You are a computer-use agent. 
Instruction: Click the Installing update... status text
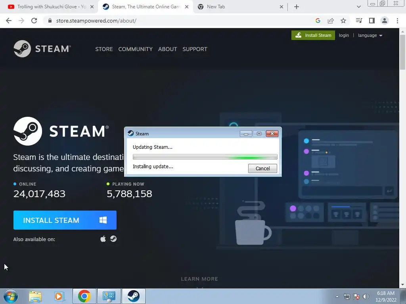coord(153,167)
